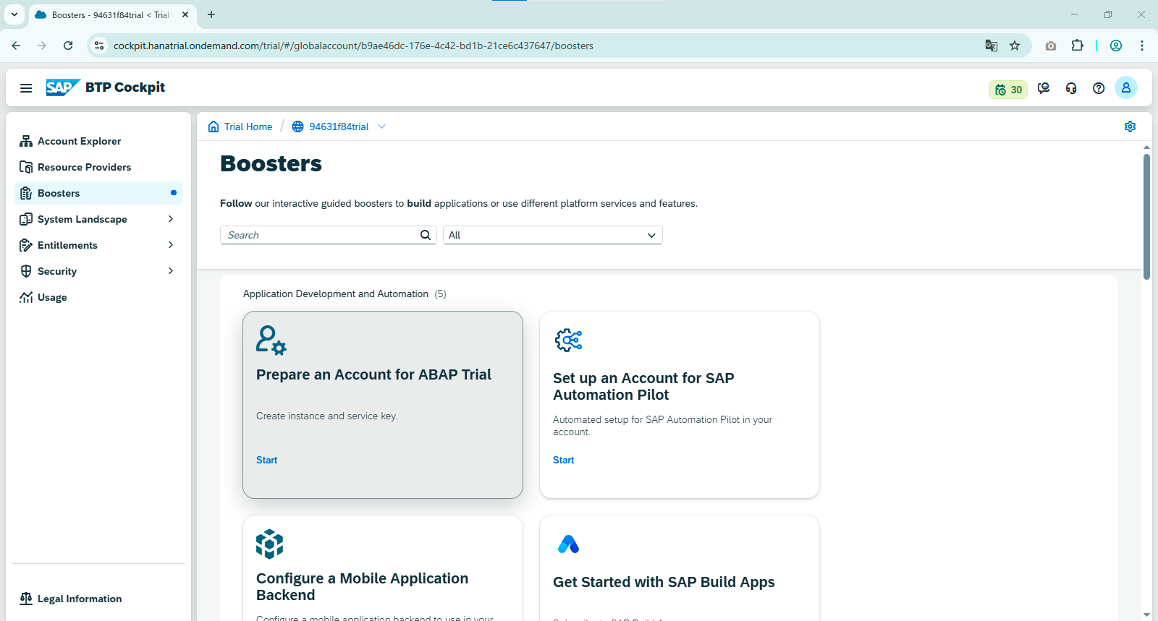The image size is (1158, 621).
Task: Click the browser screenshot camera icon
Action: (x=1051, y=46)
